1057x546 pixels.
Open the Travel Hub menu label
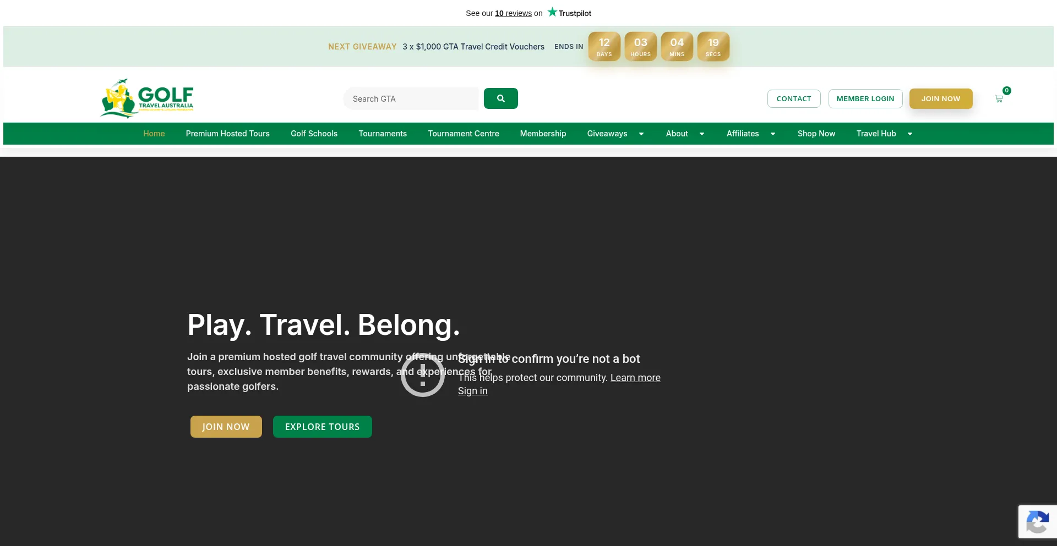click(876, 134)
